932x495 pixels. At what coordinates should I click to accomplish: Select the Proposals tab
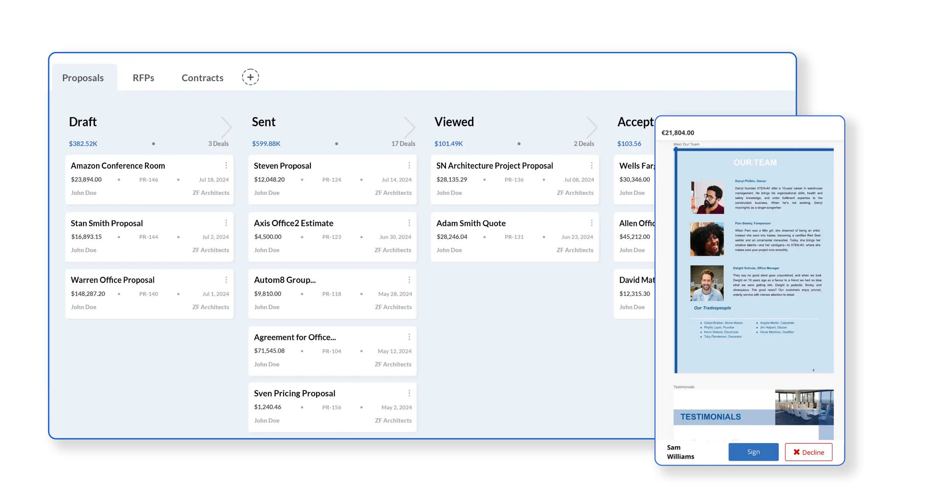[83, 77]
